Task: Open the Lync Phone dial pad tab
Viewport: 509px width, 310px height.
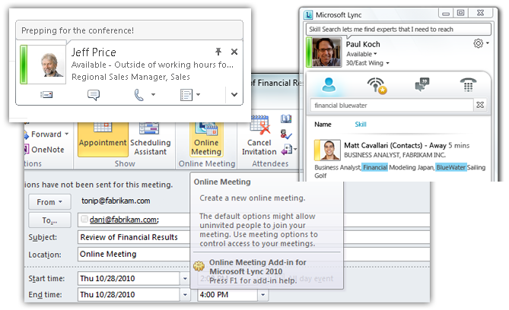Action: (x=468, y=85)
